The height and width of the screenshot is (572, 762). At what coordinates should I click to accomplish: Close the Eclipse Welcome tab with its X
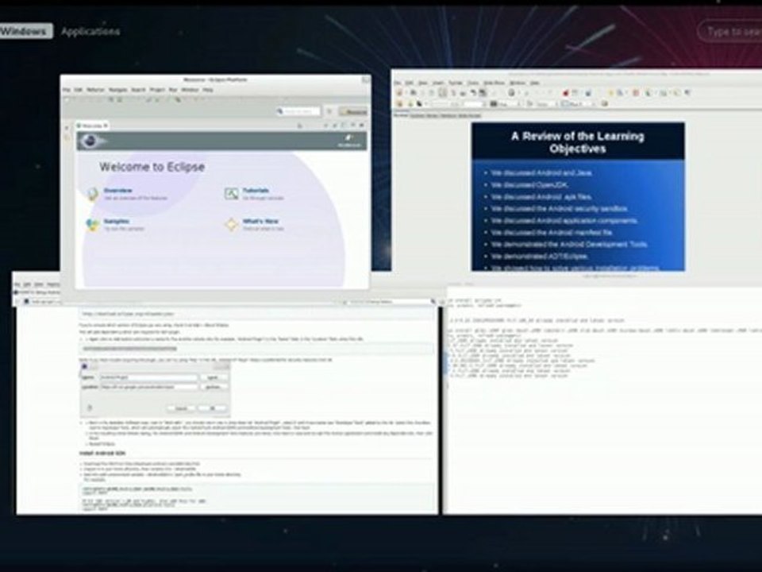pyautogui.click(x=106, y=126)
